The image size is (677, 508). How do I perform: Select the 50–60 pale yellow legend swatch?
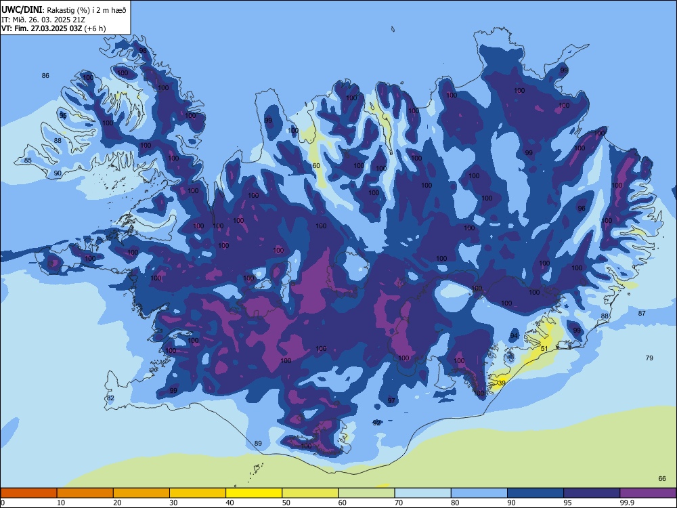[x=310, y=493]
